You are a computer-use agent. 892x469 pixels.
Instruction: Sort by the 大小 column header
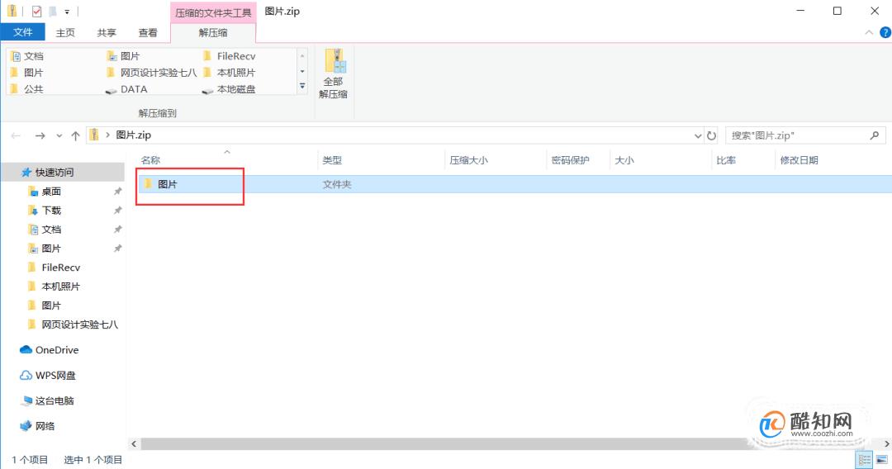pos(624,160)
